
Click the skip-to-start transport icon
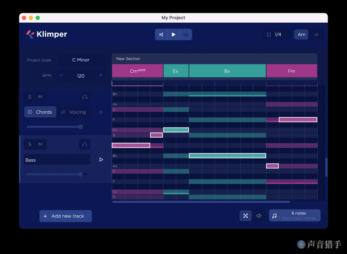(x=161, y=35)
